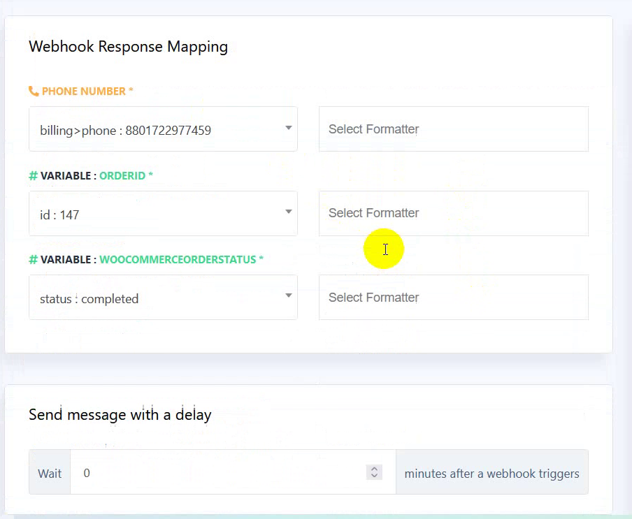Click the 'Send message with a delay' heading

(x=120, y=415)
